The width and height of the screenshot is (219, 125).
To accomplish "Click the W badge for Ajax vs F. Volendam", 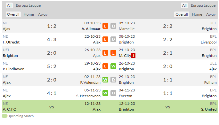I will (x=105, y=80).
